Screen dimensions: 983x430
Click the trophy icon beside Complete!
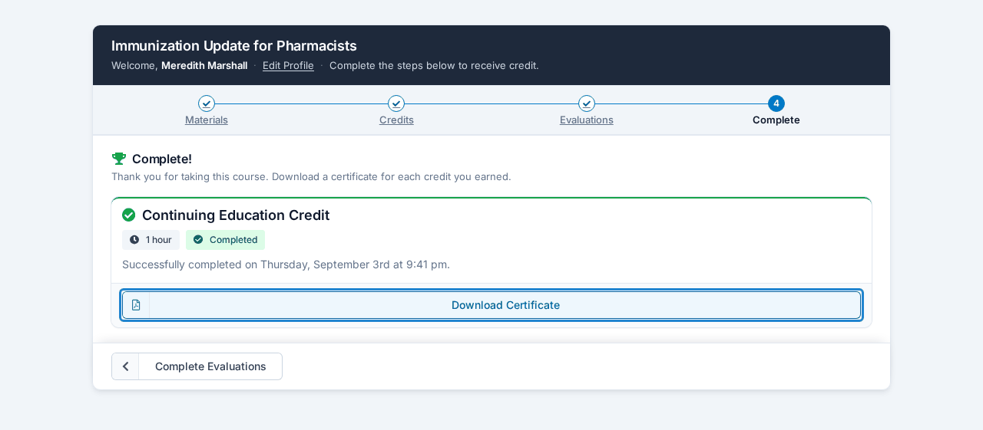tap(119, 159)
